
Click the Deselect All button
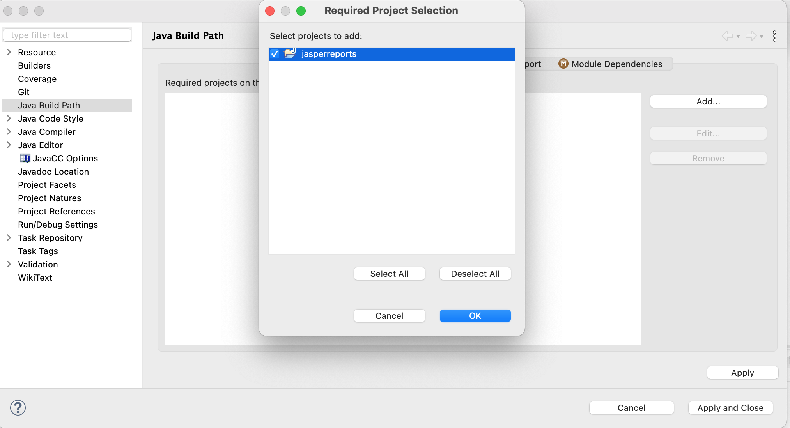(x=475, y=274)
